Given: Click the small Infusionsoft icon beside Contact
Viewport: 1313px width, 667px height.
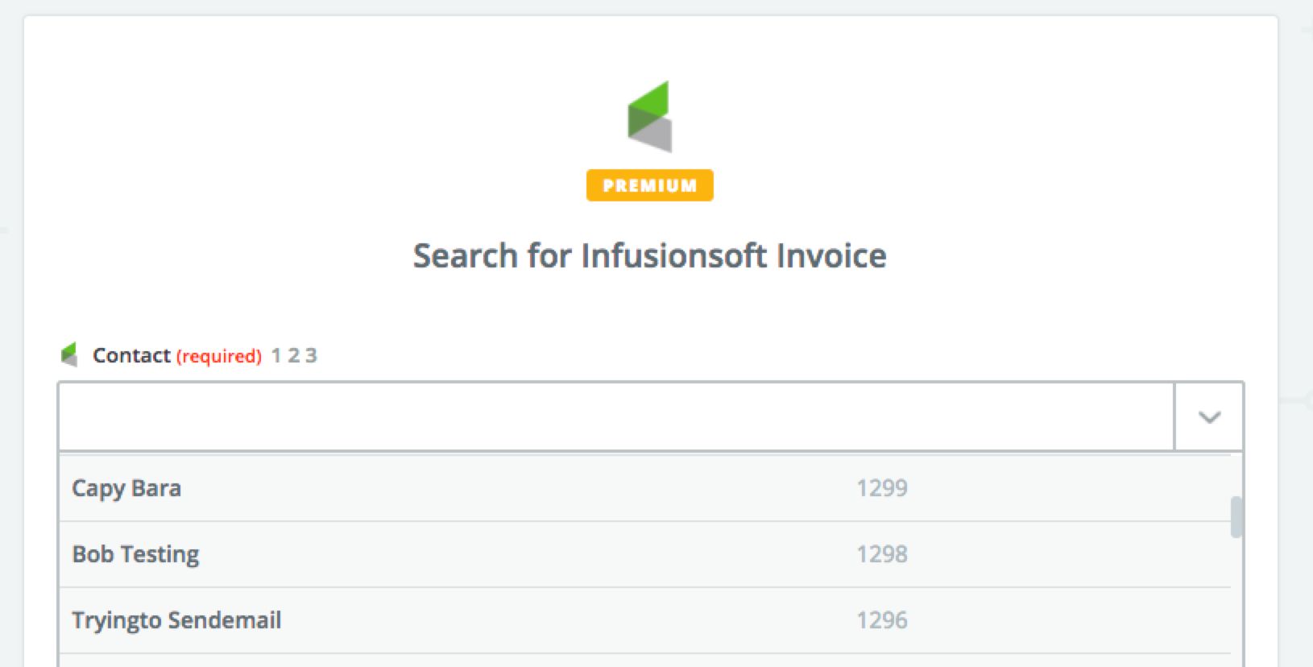Looking at the screenshot, I should (x=70, y=354).
